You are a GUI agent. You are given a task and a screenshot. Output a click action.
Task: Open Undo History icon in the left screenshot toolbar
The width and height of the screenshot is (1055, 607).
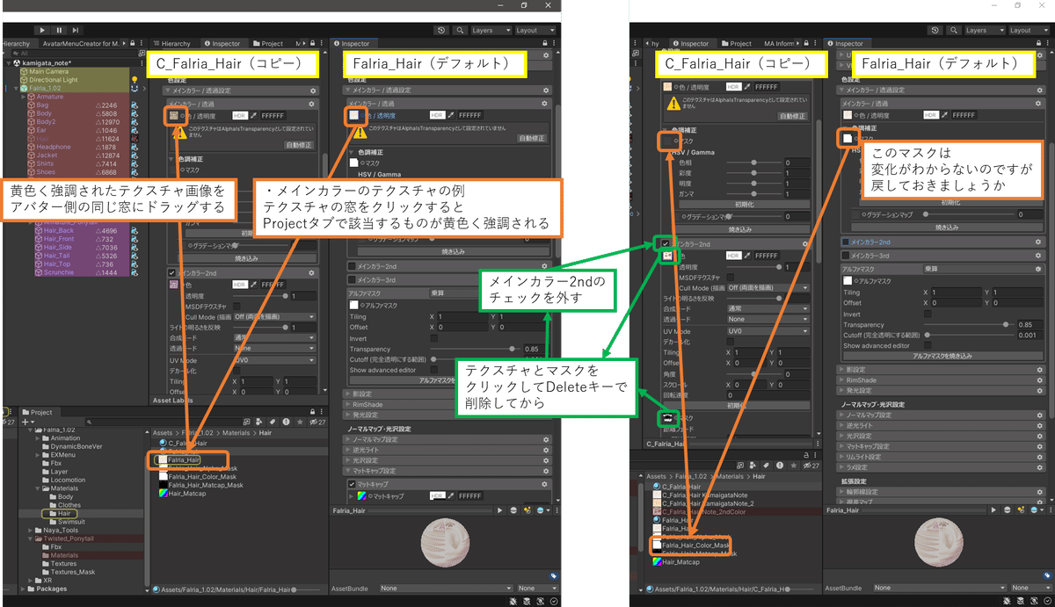(442, 30)
